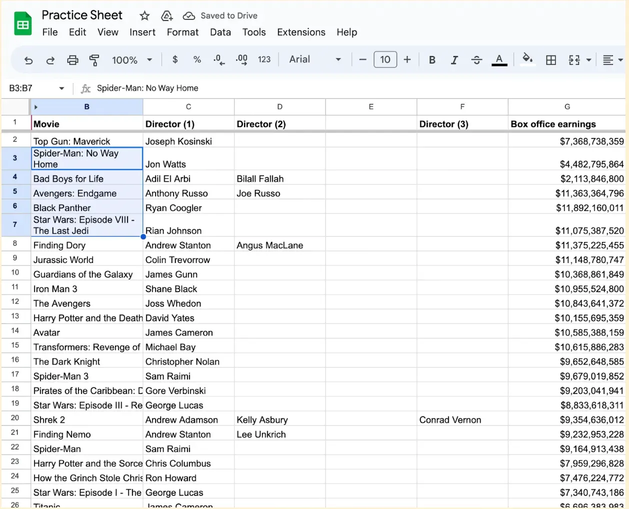Click the Movie header cell

pos(87,123)
